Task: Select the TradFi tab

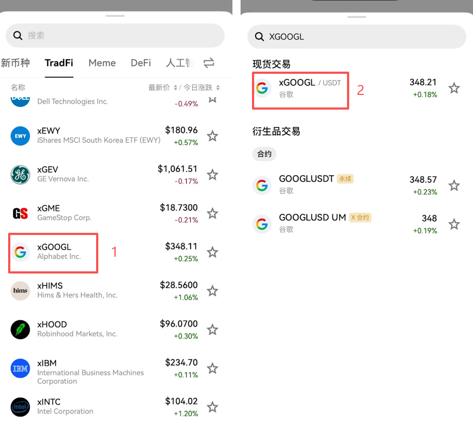Action: [59, 63]
